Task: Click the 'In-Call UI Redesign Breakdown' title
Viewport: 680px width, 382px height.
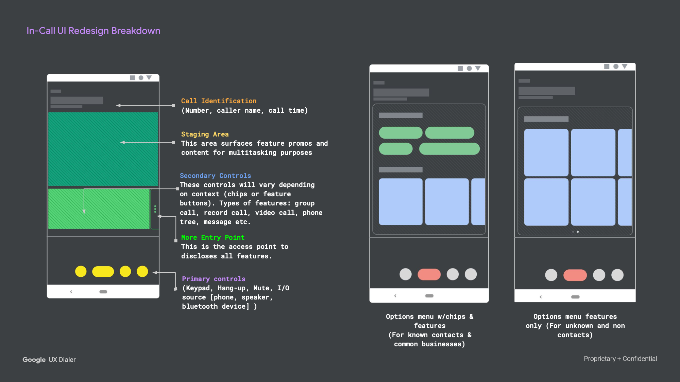Action: pyautogui.click(x=93, y=31)
